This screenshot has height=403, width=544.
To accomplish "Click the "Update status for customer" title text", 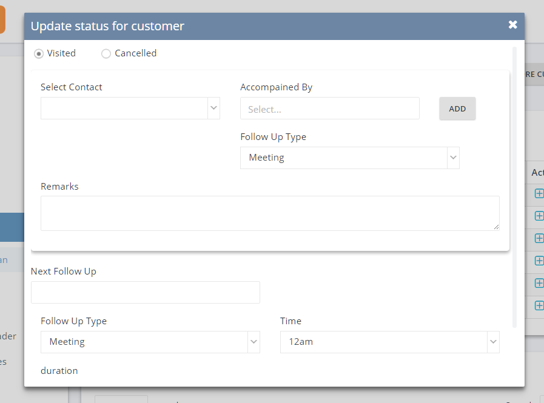I will coord(107,26).
